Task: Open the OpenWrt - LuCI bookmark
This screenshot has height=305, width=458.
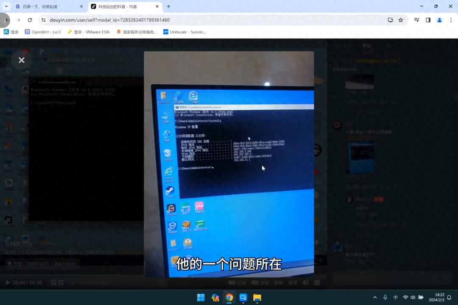Action: [43, 32]
